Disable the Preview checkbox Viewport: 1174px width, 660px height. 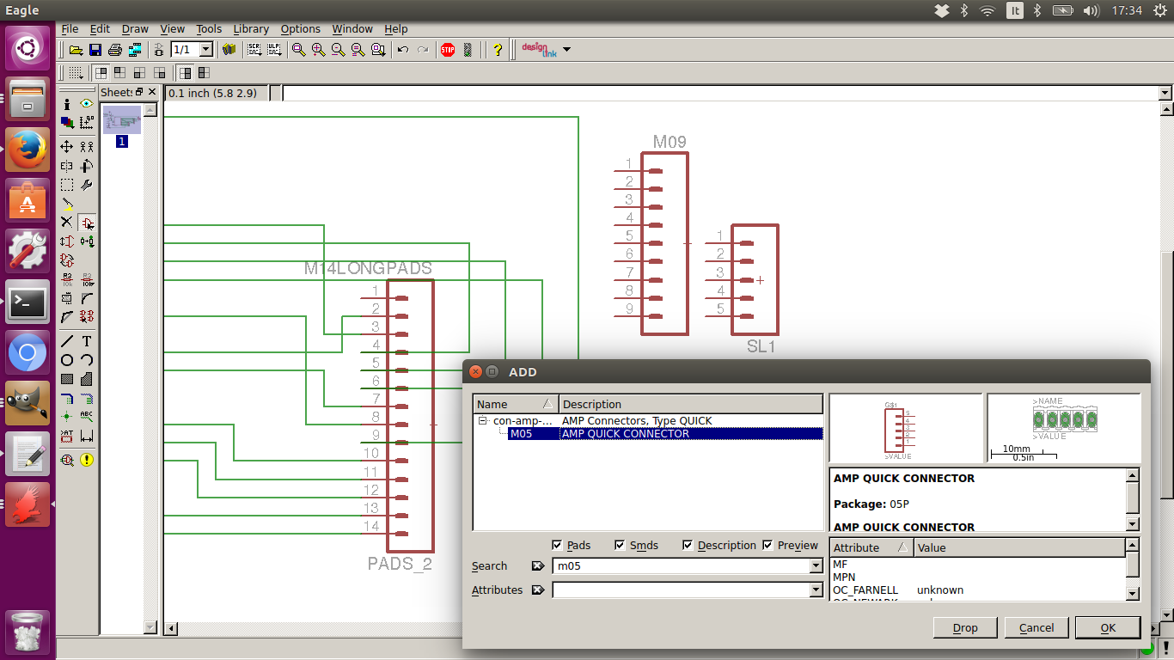[x=767, y=545]
